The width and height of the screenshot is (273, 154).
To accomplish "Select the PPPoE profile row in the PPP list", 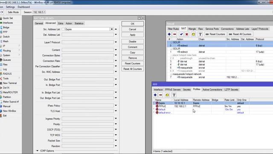I will coord(201,107).
